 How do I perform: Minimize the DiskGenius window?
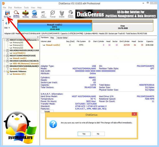143,3
